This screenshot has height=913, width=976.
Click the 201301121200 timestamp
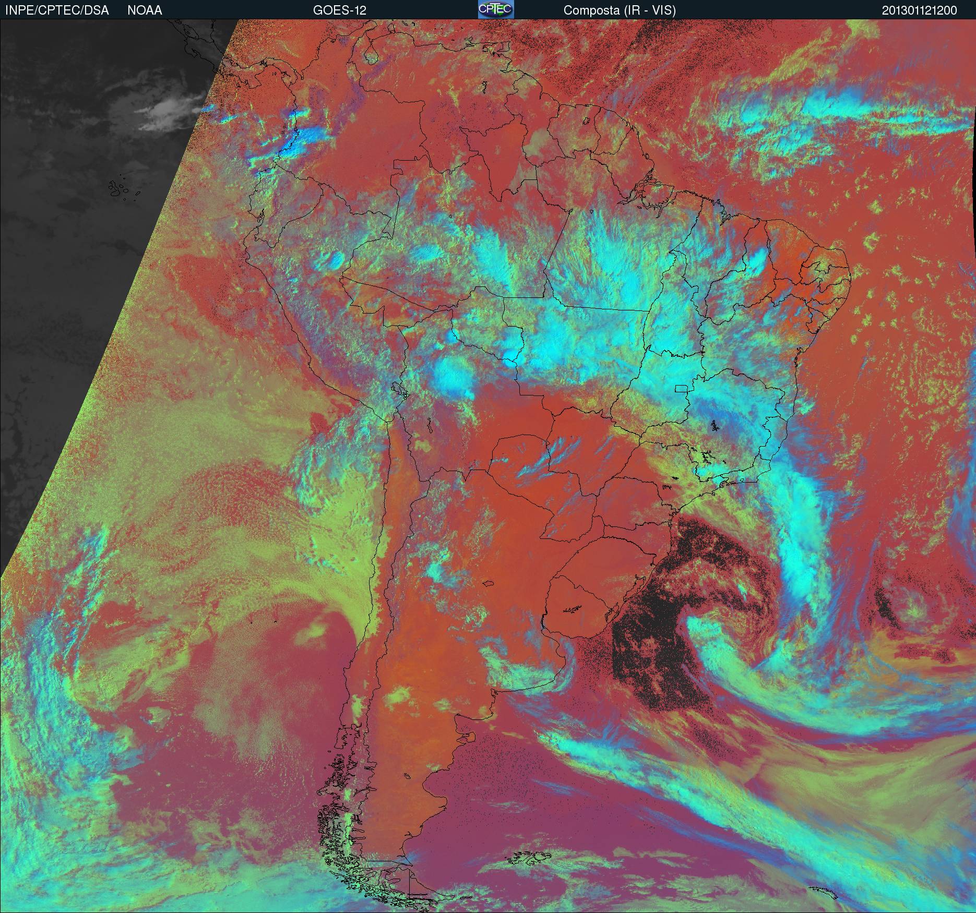click(x=920, y=10)
